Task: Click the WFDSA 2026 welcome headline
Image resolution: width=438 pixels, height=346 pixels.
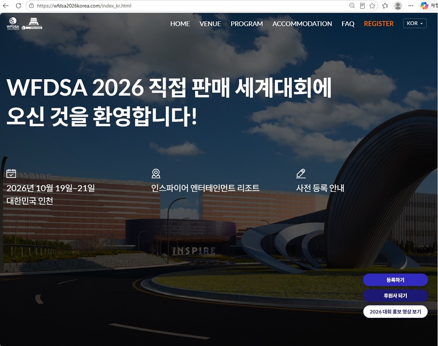Action: pyautogui.click(x=169, y=102)
